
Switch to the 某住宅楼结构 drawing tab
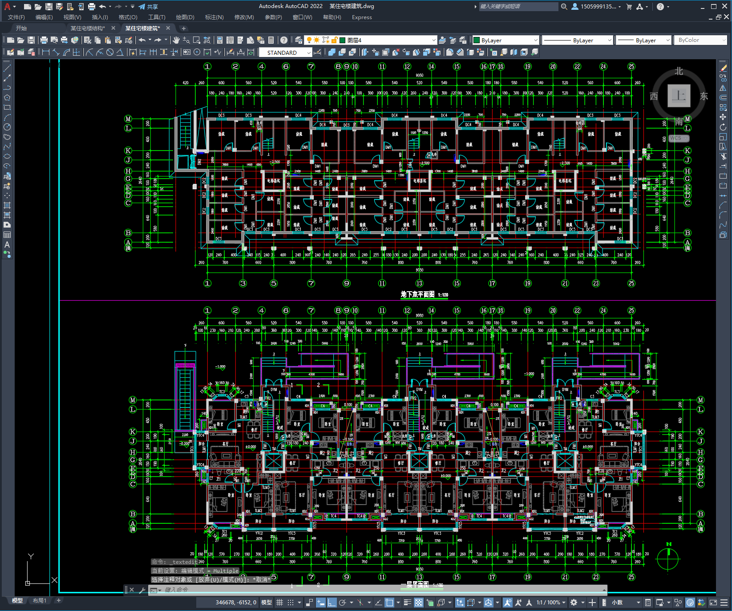click(88, 28)
